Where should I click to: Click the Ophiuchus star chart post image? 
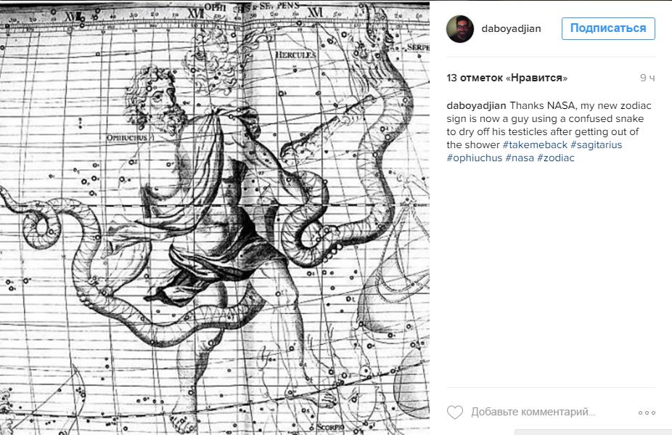coord(215,218)
